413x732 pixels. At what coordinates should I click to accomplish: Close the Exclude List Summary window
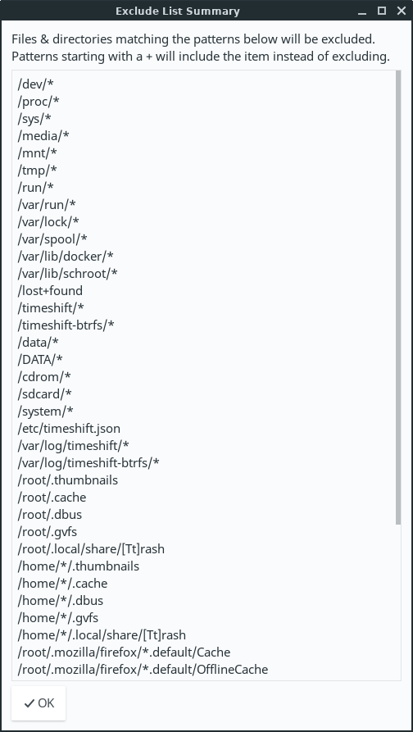pos(402,11)
